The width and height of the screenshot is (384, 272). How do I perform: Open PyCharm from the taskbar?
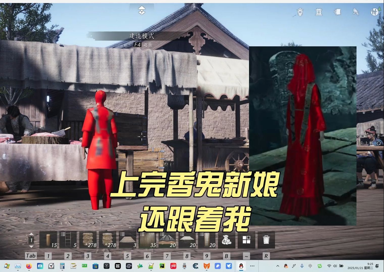pos(162,266)
